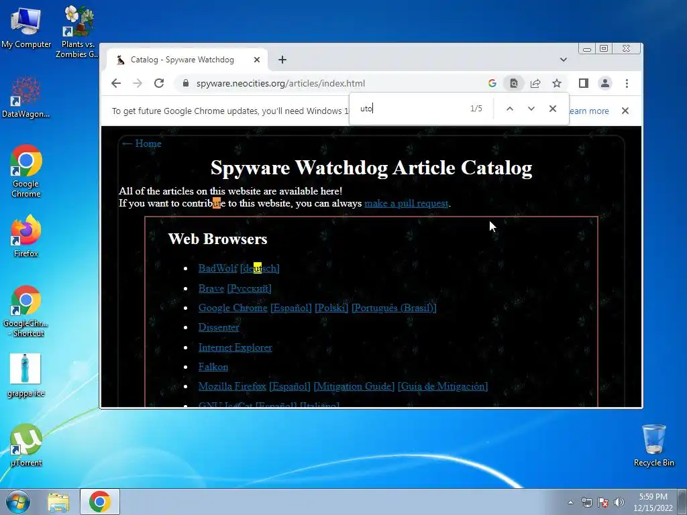The width and height of the screenshot is (687, 515).
Task: Go back using the browser back arrow
Action: click(115, 83)
